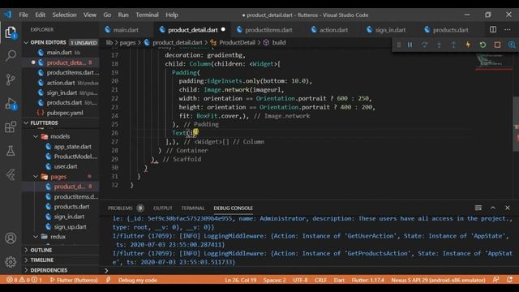Change Spaces: 2 indentation setting
Screen dimensions: 519x292
(x=274, y=280)
